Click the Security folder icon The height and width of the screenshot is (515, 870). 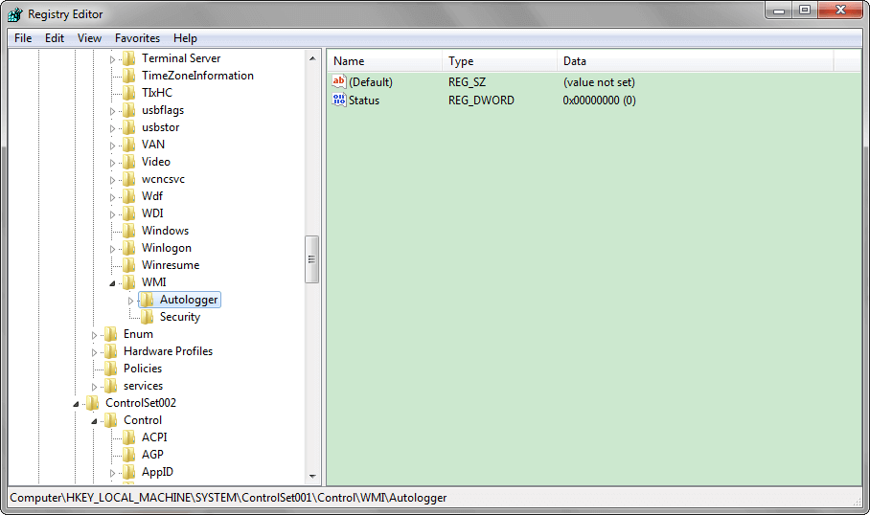point(148,317)
